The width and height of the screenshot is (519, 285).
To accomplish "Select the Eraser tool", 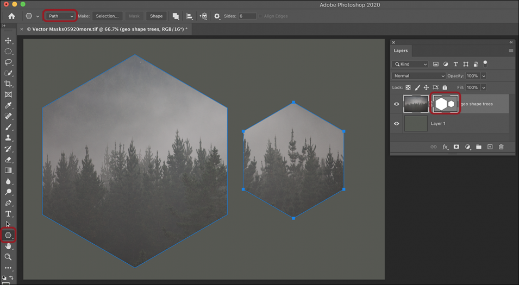I will 8,160.
